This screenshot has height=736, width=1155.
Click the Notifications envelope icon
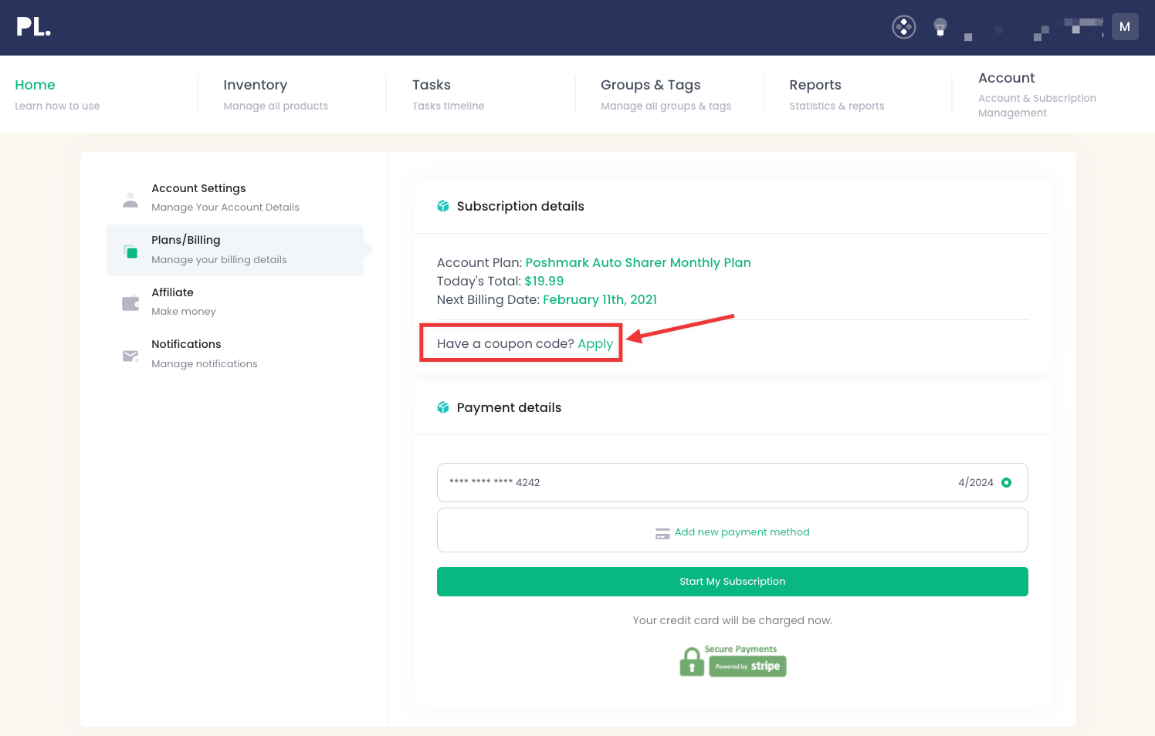point(130,356)
